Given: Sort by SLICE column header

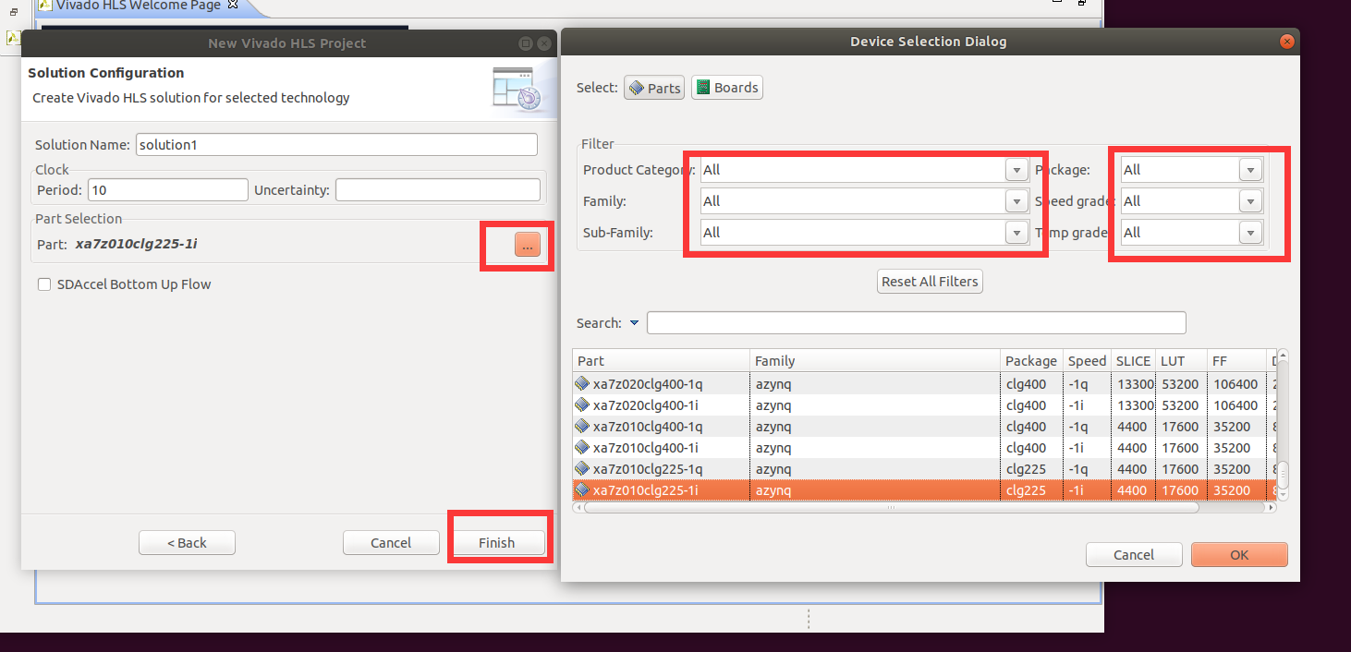Looking at the screenshot, I should click(x=1133, y=361).
